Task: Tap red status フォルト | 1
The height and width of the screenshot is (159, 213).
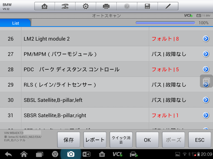Action: [x=165, y=115]
